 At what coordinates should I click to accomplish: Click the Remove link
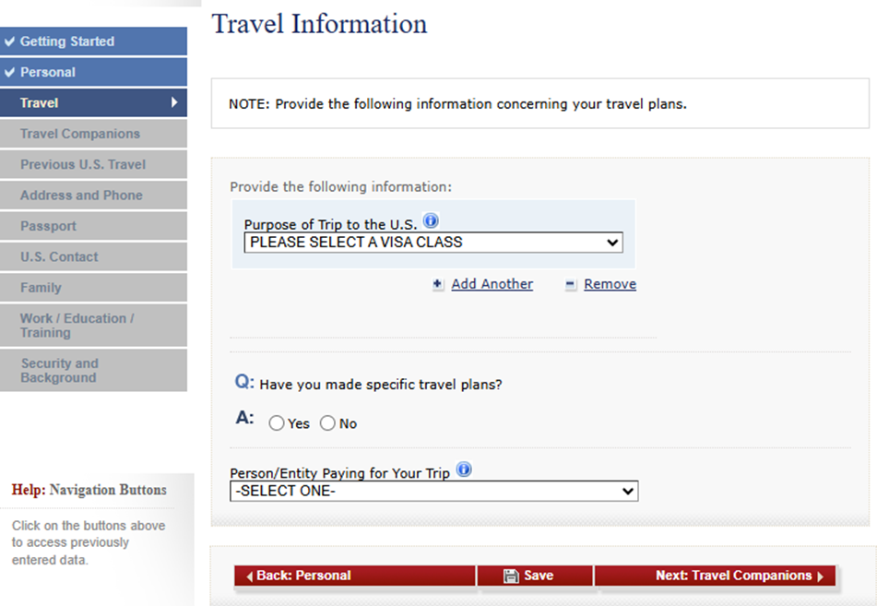[610, 284]
